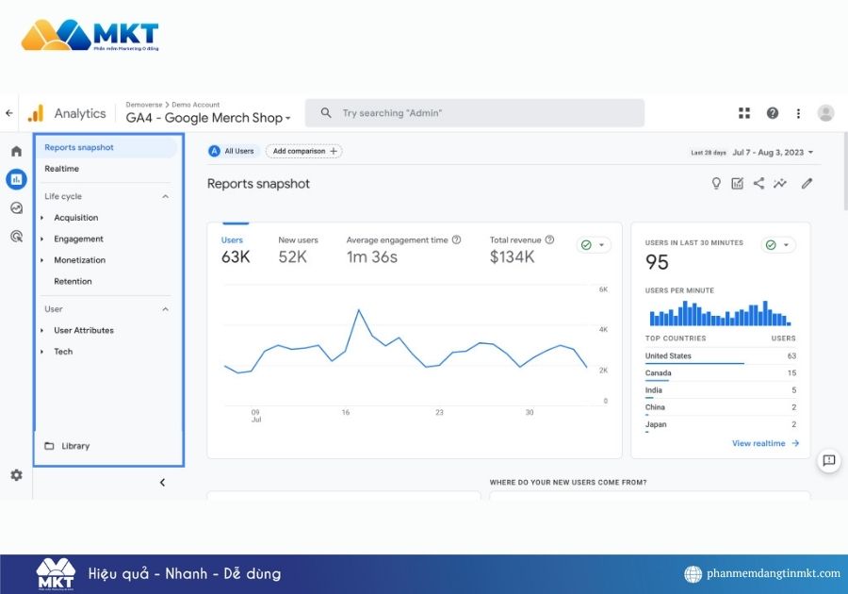The width and height of the screenshot is (848, 594).
Task: Open the Admin settings gear
Action: [16, 475]
